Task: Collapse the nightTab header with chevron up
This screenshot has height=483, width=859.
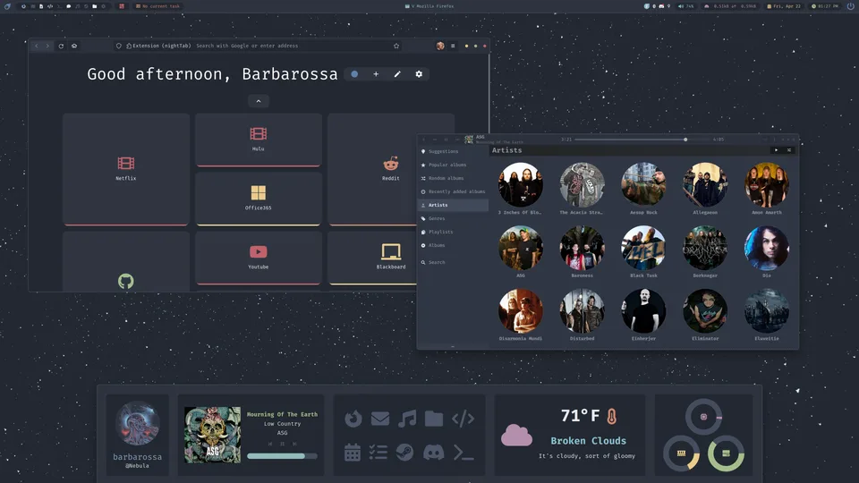Action: [x=259, y=101]
